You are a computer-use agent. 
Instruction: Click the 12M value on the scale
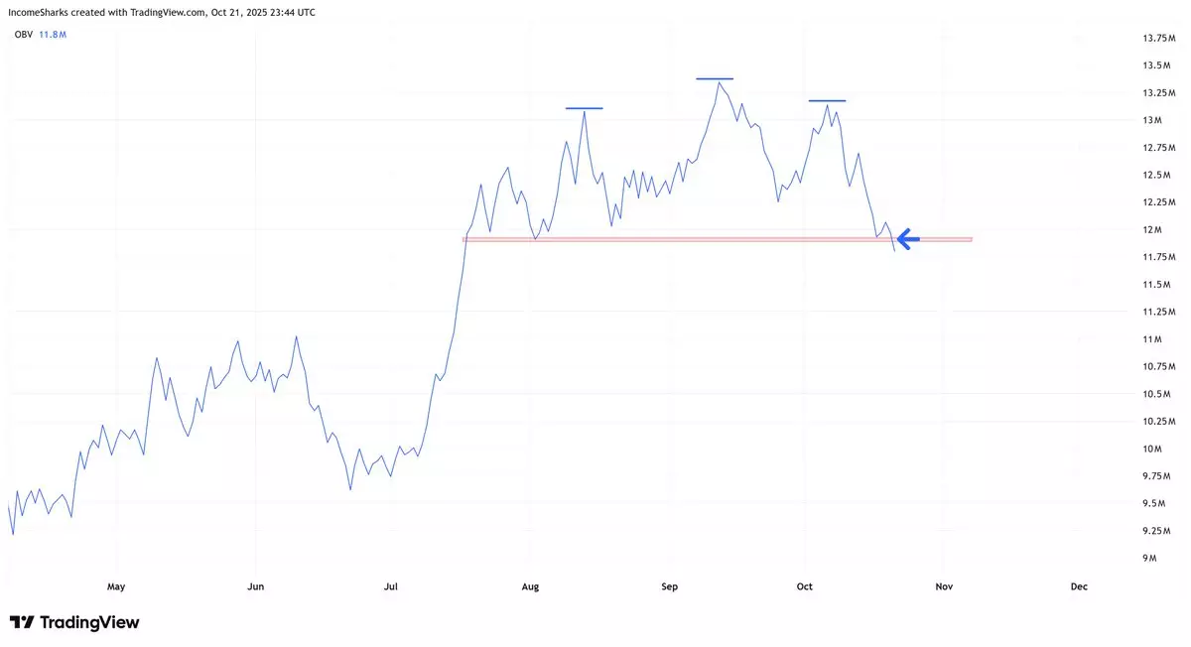(1125, 230)
